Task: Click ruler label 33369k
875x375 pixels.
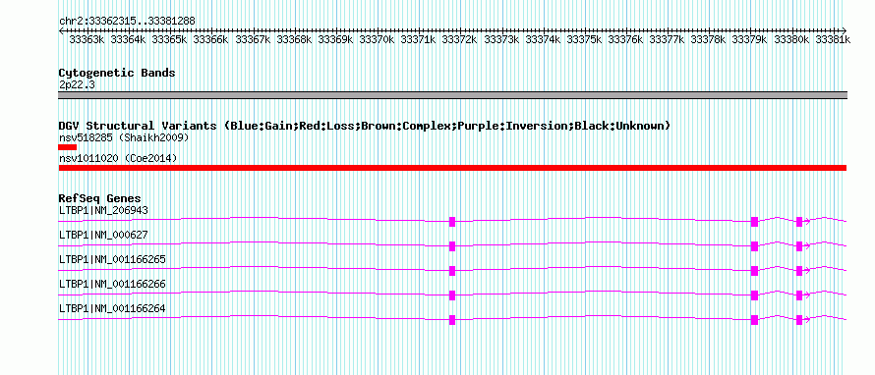Action: click(335, 39)
